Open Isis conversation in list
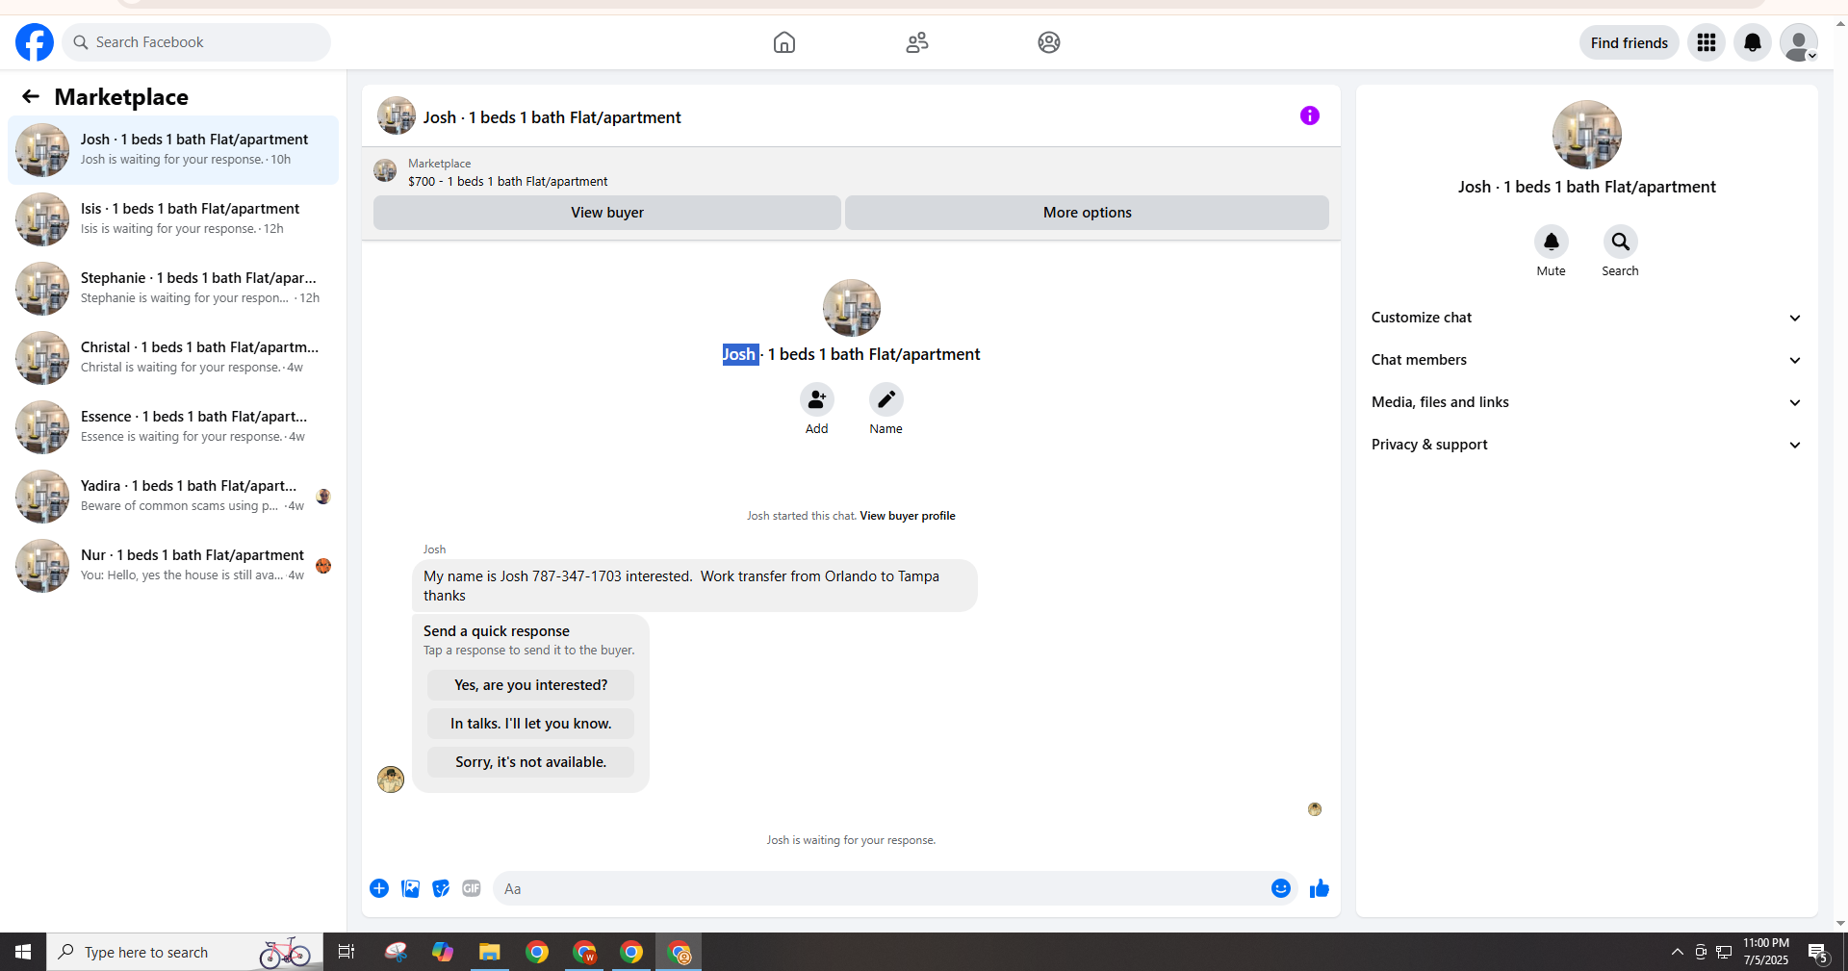Image resolution: width=1848 pixels, height=971 pixels. pos(173,219)
